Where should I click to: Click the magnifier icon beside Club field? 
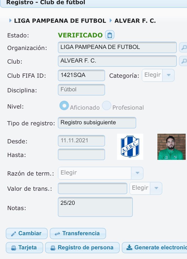click(183, 61)
